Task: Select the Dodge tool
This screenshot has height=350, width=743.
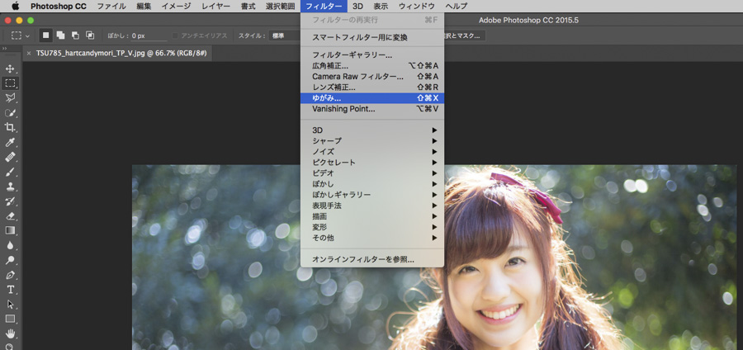Action: coord(10,260)
